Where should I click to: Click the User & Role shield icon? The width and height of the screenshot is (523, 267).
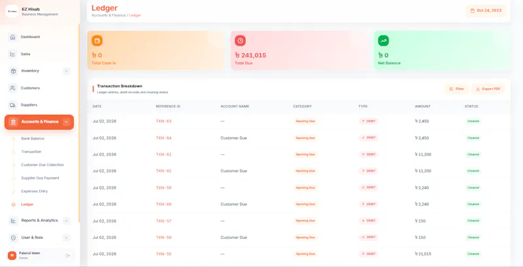(x=13, y=238)
